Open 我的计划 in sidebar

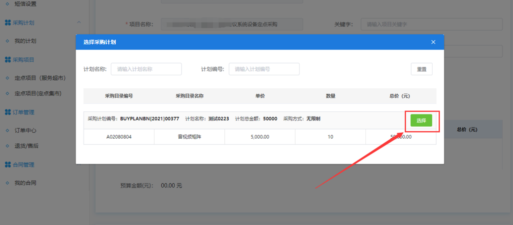[25, 41]
